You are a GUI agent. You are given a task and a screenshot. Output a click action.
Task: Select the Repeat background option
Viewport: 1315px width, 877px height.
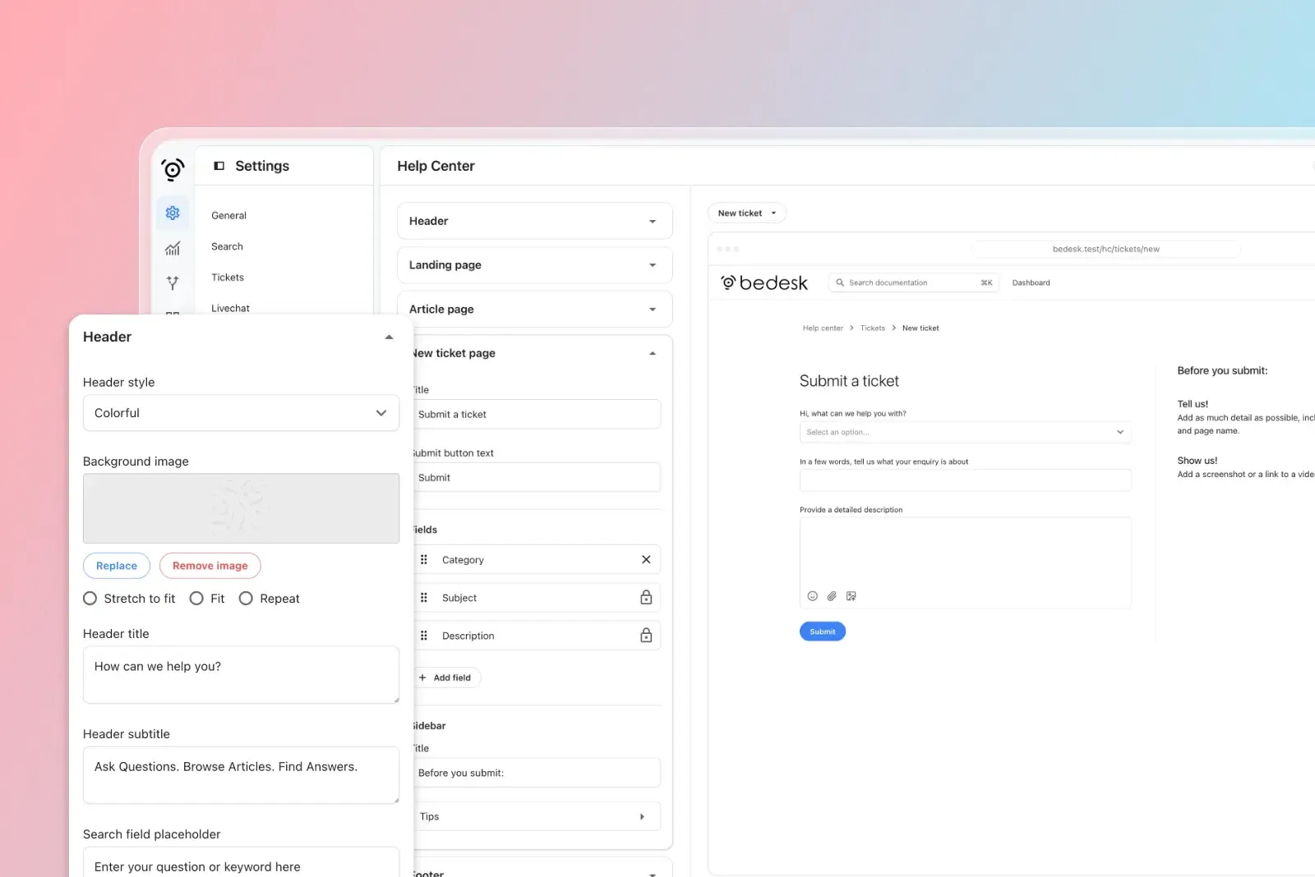click(246, 599)
